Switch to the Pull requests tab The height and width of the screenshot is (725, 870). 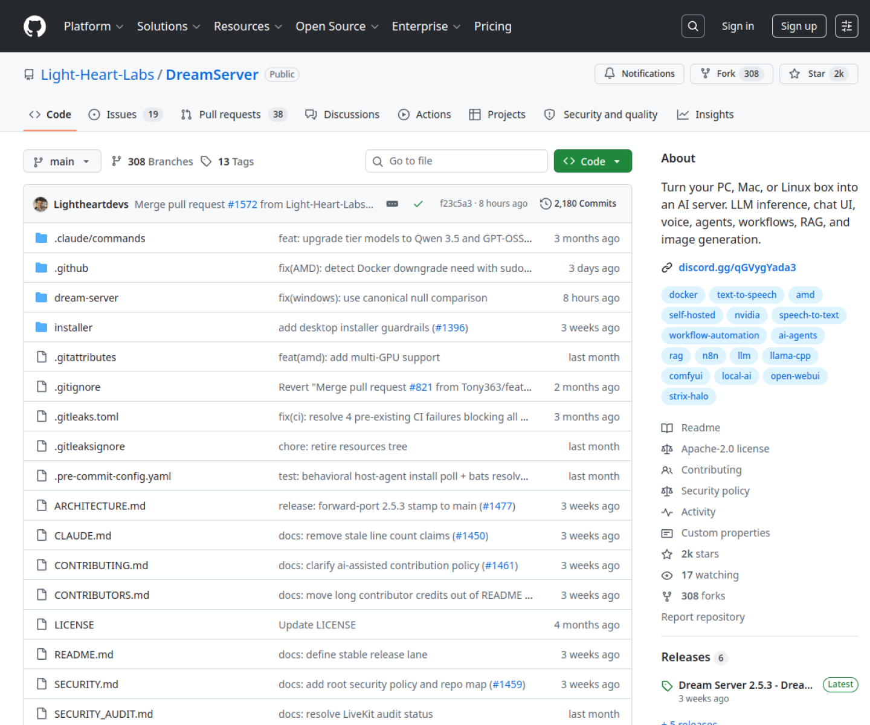point(234,114)
